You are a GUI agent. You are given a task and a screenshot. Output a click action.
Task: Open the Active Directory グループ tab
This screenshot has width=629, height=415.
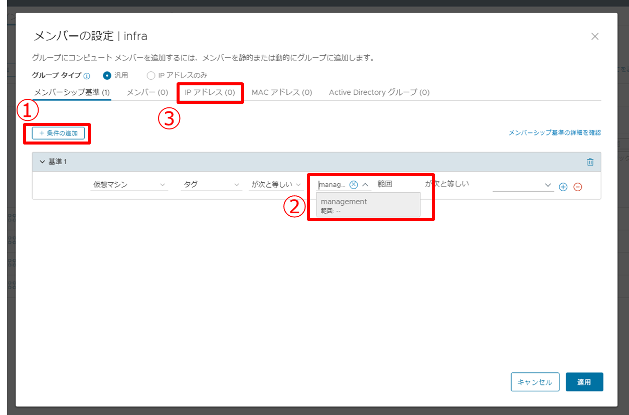(x=379, y=92)
